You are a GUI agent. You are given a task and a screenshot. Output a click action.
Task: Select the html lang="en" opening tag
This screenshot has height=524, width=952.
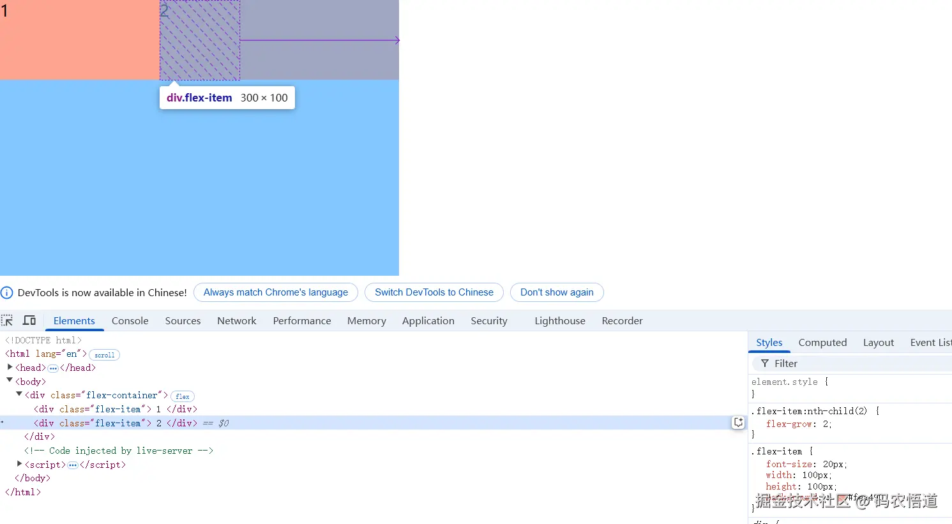[46, 354]
